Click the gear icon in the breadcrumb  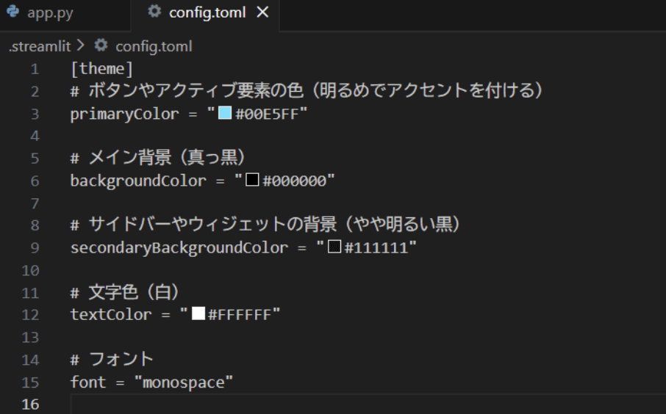click(101, 45)
